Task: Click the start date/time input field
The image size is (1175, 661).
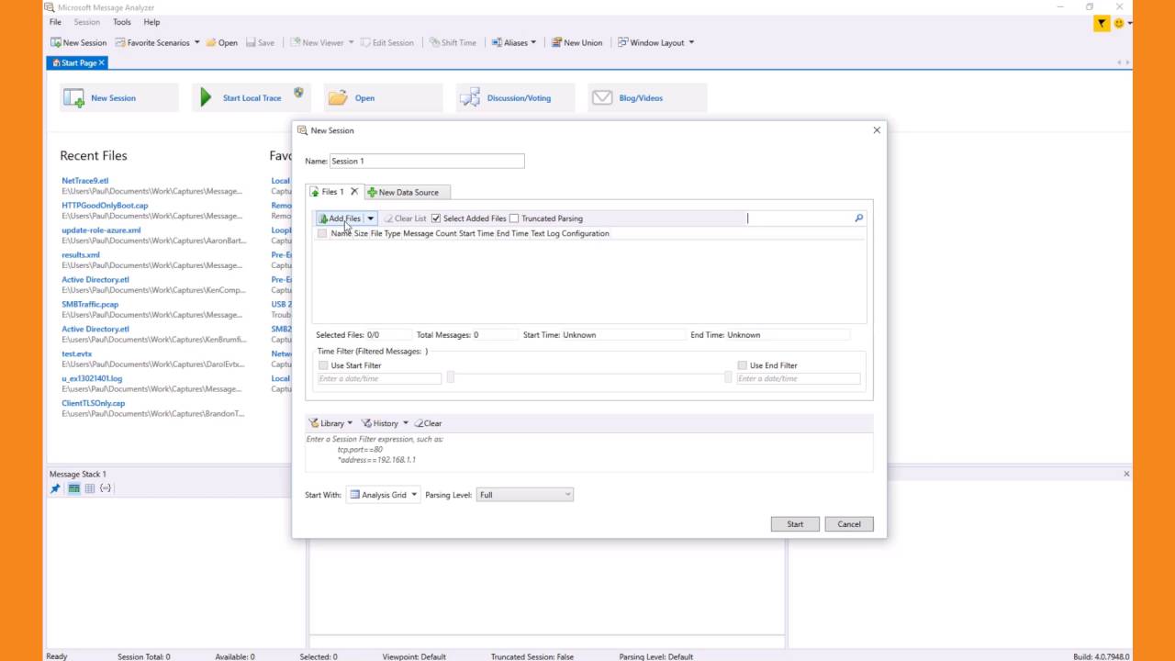Action: click(x=379, y=378)
